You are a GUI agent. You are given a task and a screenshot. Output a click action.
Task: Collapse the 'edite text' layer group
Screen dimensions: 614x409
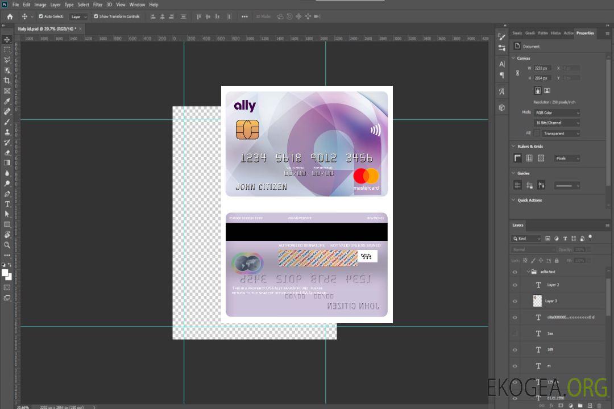tap(528, 272)
